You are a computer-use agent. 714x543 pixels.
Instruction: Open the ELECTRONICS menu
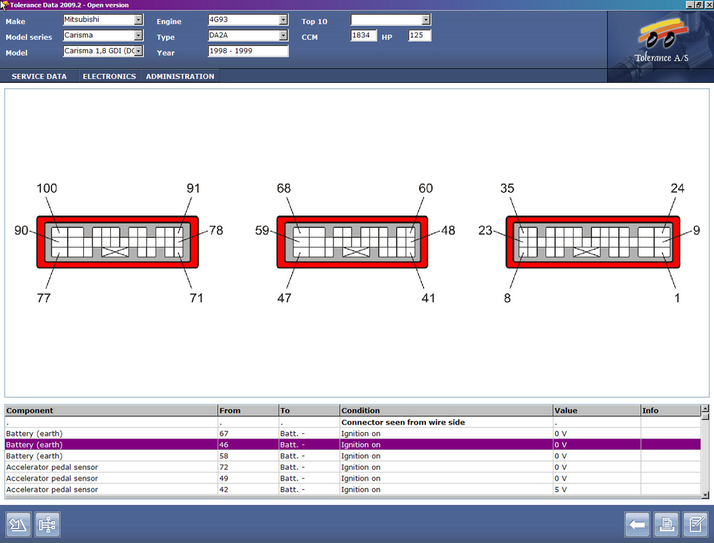click(109, 77)
